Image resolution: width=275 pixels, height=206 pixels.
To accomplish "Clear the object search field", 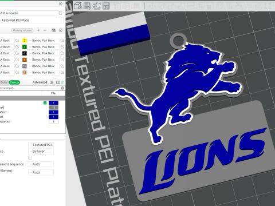I will click(x=62, y=88).
